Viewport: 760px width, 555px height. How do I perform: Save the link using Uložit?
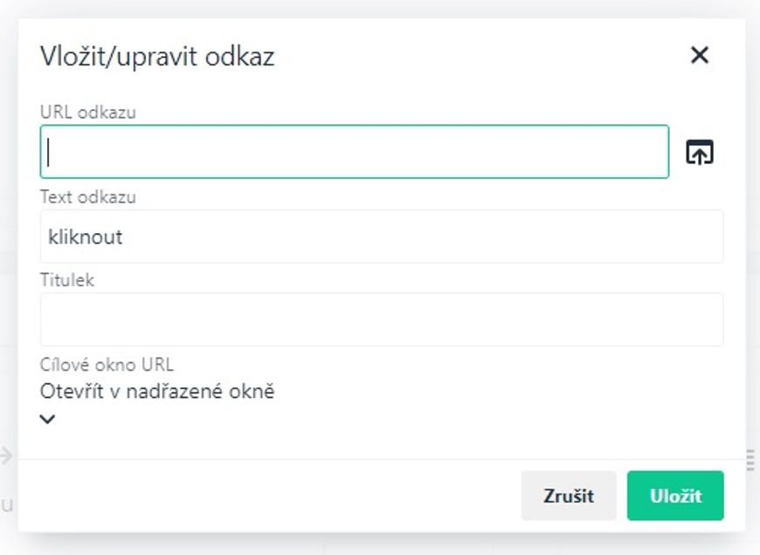pos(675,496)
